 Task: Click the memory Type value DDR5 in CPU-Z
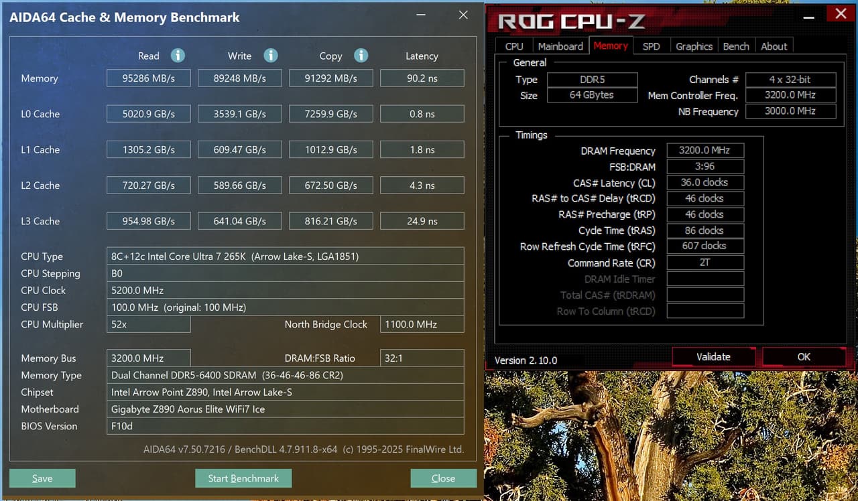tap(593, 80)
